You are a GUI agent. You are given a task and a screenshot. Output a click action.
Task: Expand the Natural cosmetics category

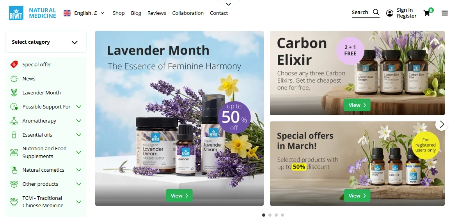click(x=78, y=170)
